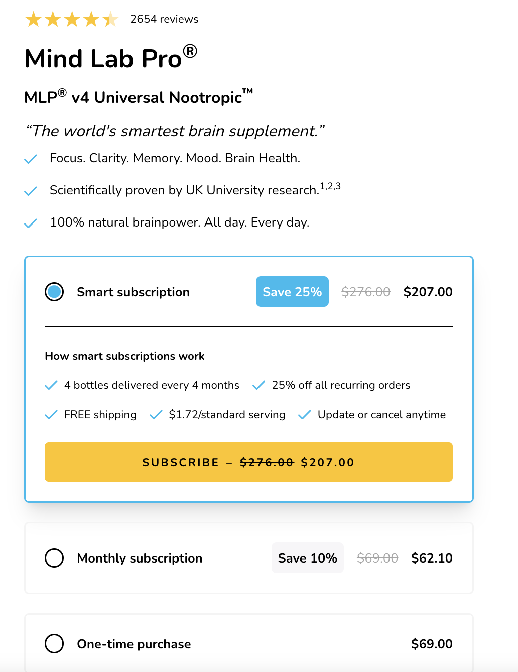The width and height of the screenshot is (518, 672).
Task: Click the Subscribe button for $207.00
Action: pos(248,462)
